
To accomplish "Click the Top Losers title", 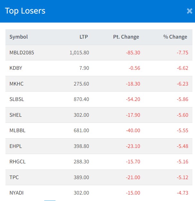I will pos(25,11).
